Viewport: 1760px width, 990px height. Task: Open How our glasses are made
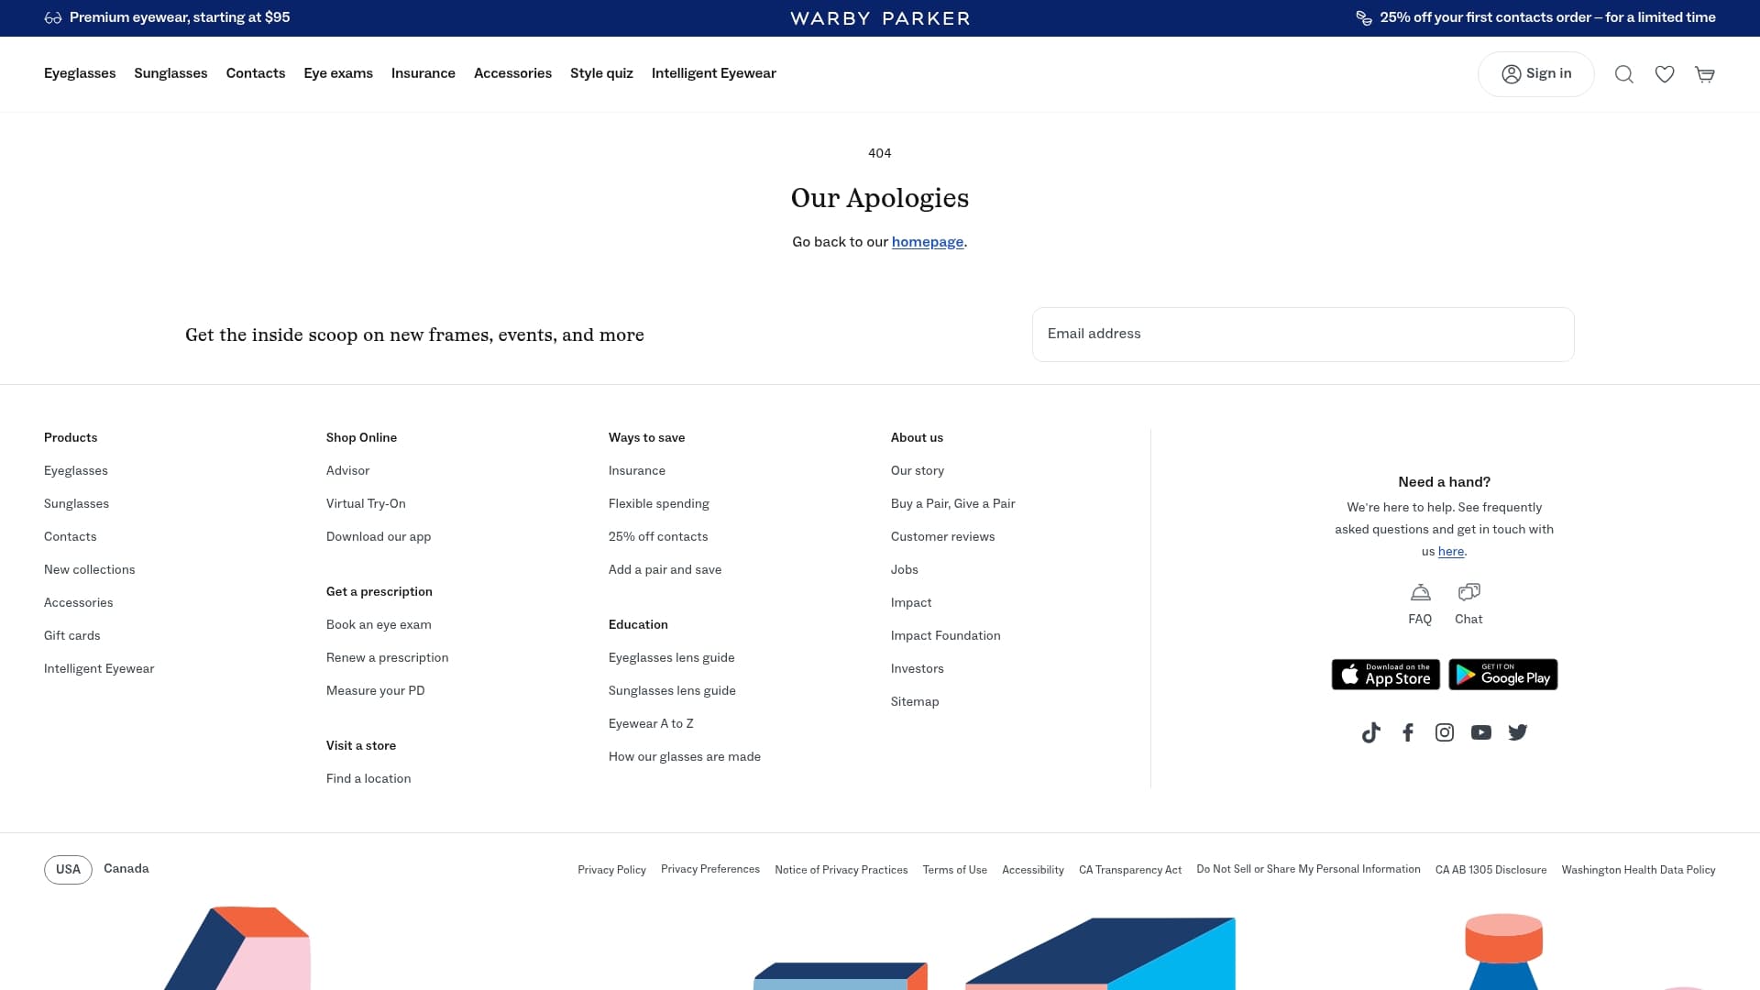[685, 757]
